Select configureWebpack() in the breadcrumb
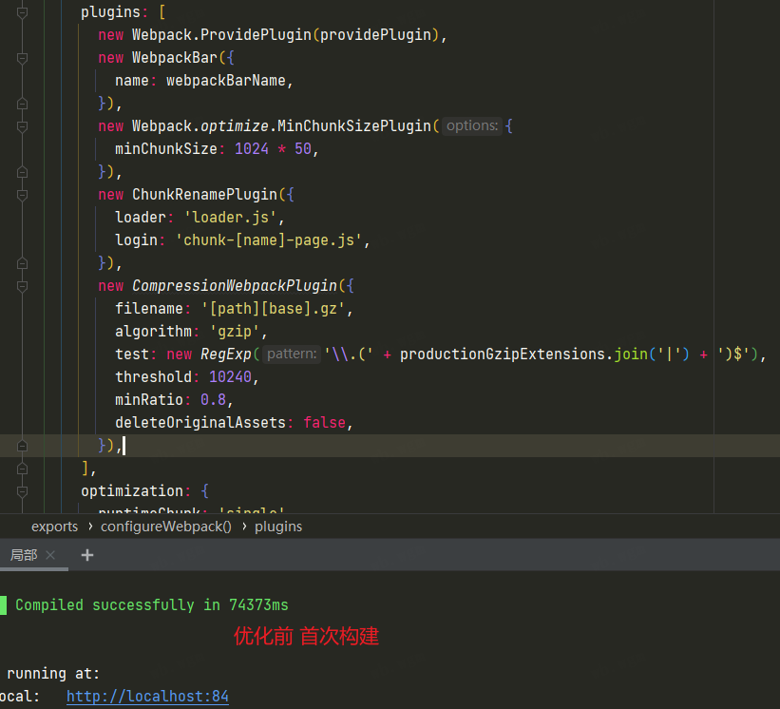Viewport: 780px width, 709px height. (166, 527)
